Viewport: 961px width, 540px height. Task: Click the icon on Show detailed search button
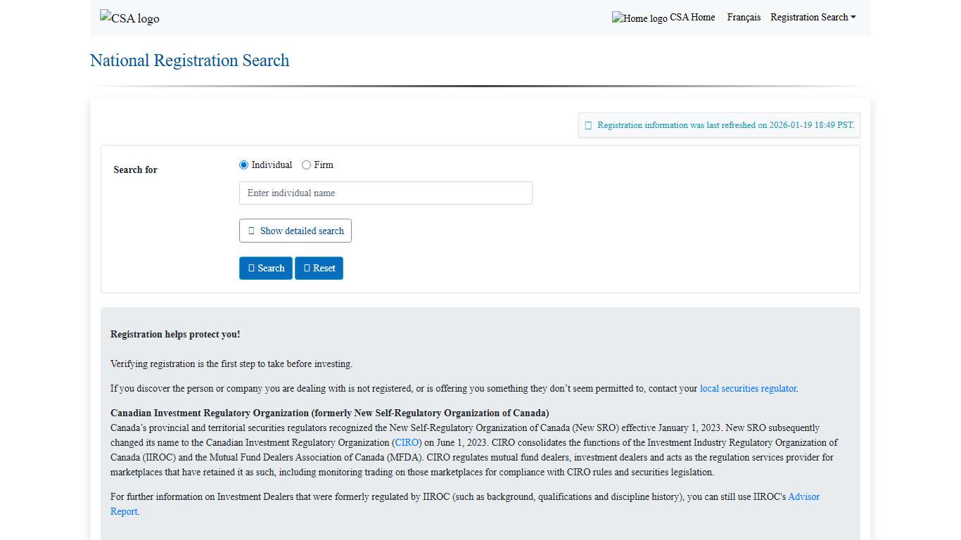(x=251, y=231)
